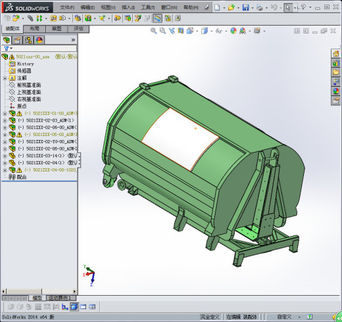This screenshot has width=342, height=322.
Task: Toggle the highlighted assembly toolbar button
Action: coord(157,18)
